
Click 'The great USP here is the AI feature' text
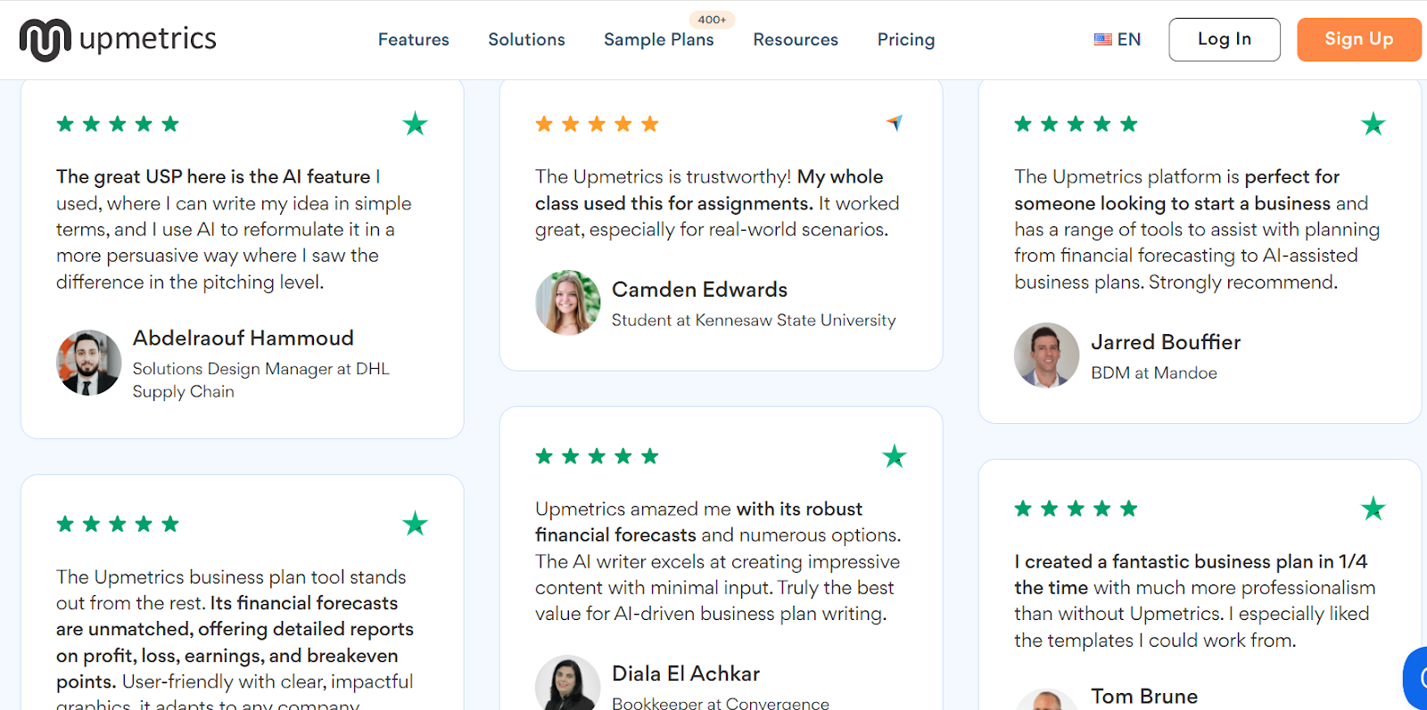[x=213, y=176]
